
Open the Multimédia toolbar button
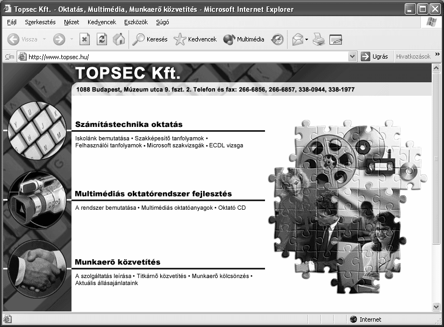[x=244, y=39]
